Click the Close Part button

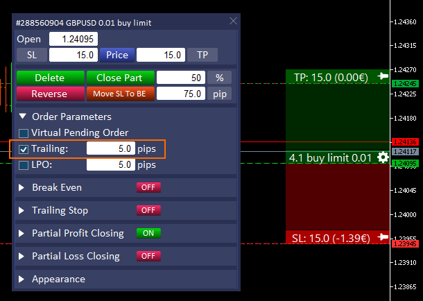(x=119, y=78)
